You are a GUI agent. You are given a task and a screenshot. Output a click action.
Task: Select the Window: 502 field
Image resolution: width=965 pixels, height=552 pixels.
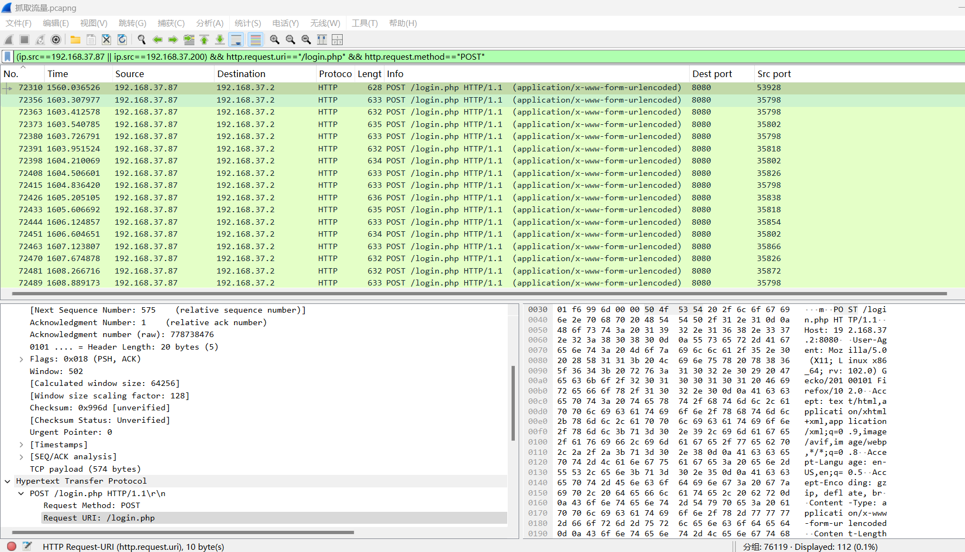pos(56,371)
